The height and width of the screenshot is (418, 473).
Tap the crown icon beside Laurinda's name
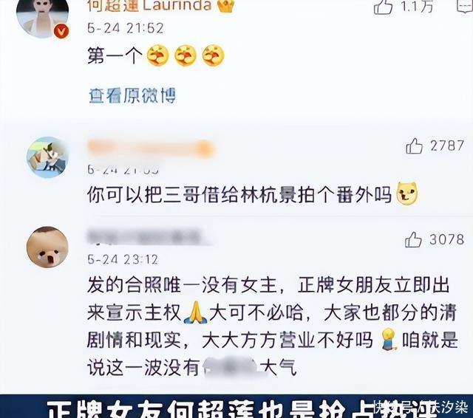[225, 6]
